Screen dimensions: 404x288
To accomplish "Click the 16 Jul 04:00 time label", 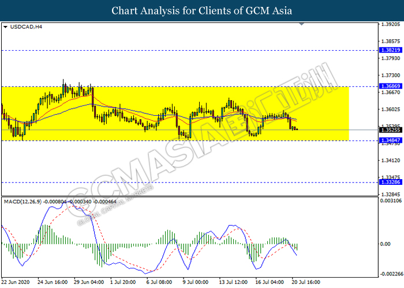I will (x=270, y=282).
